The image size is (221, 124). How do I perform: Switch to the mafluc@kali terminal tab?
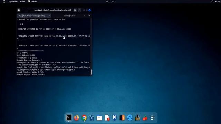pyautogui.click(x=69, y=15)
